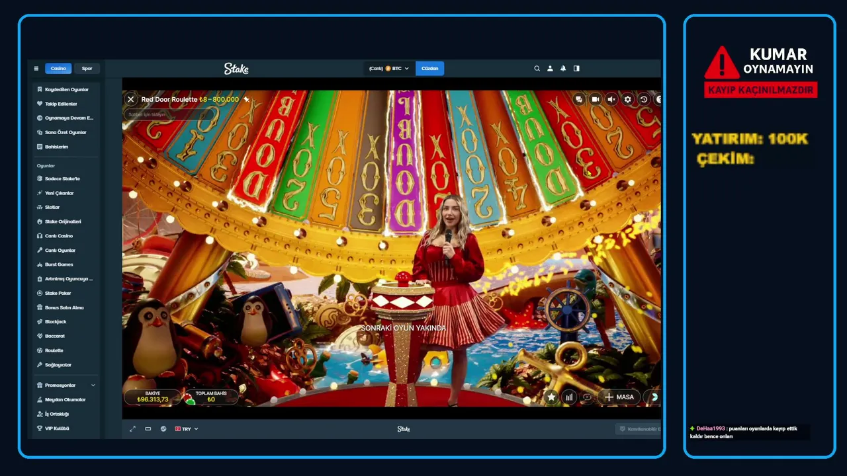This screenshot has width=847, height=476.
Task: Open Kaydedilen Oyunlar in the sidebar
Action: [66, 89]
